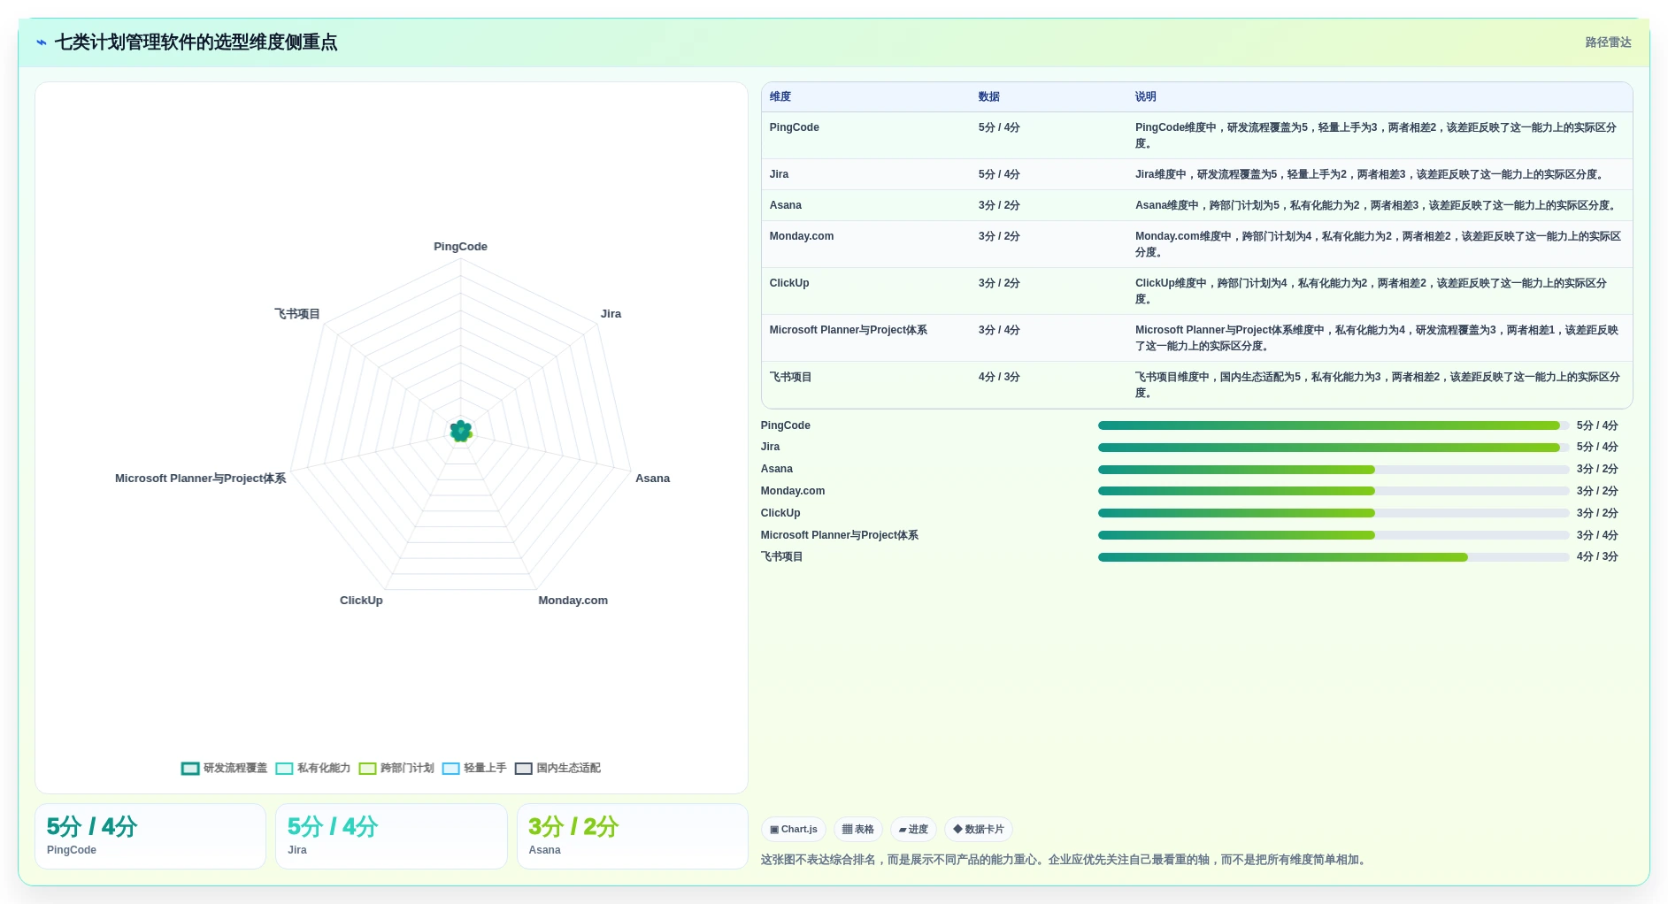Click the 数据 column header
1668x904 pixels.
point(988,97)
